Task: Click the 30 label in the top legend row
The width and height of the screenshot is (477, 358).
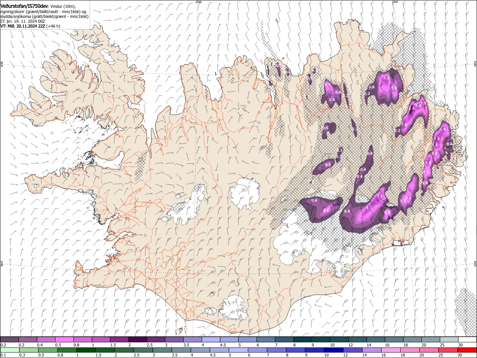Action: pyautogui.click(x=460, y=345)
